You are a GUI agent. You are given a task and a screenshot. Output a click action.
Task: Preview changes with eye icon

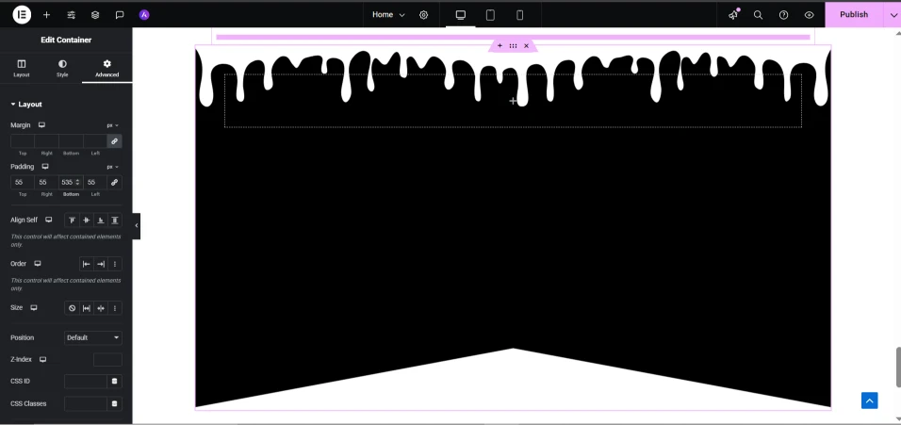(x=809, y=15)
